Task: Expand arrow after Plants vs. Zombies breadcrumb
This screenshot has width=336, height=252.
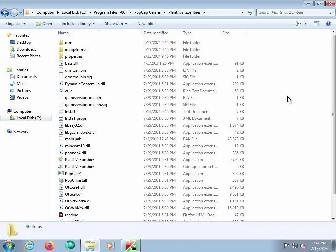Action: click(x=204, y=13)
